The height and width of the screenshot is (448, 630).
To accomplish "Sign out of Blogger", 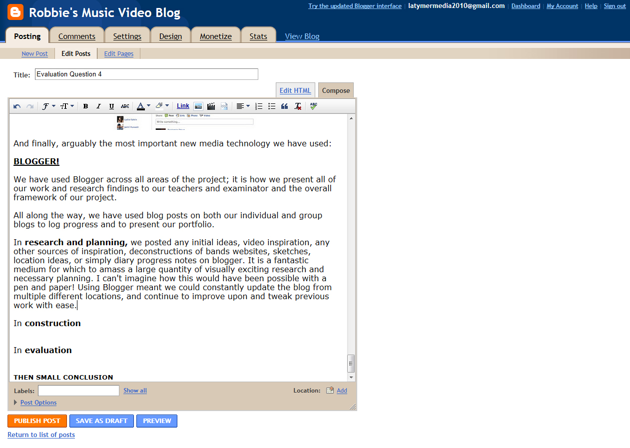I will [x=615, y=6].
